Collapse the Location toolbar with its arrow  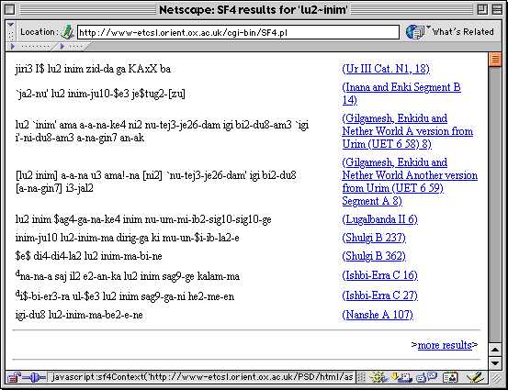[11, 25]
